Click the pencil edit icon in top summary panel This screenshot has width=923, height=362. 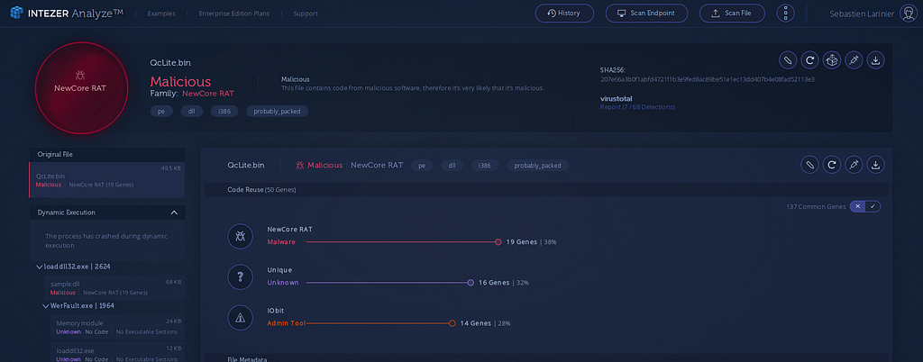point(788,60)
